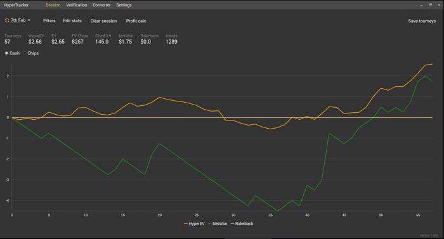Click the EV value $2.65
This screenshot has width=444, height=239.
pyautogui.click(x=58, y=42)
